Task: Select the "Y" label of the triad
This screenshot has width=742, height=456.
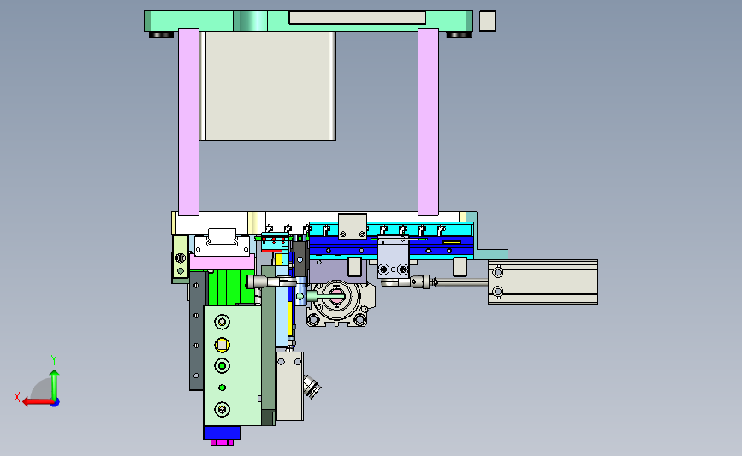Action: click(x=54, y=360)
